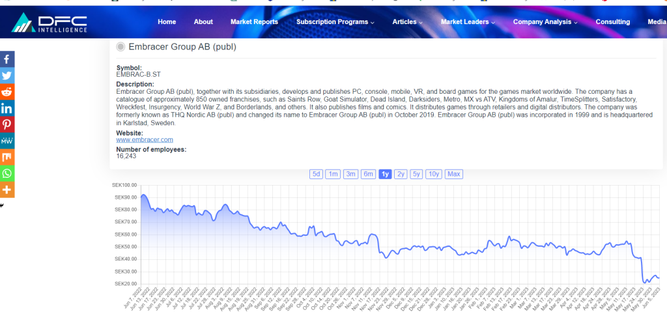
Task: Open more sharing options plus icon
Action: click(7, 190)
